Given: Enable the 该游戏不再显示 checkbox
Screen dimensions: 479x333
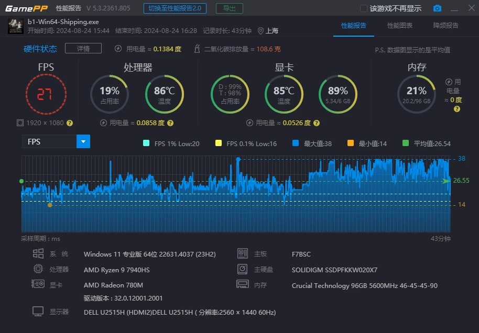Looking at the screenshot, I should pyautogui.click(x=364, y=8).
